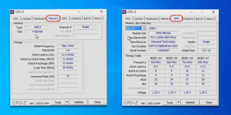The image size is (231, 115).
Task: Click the 4096 MBytes module size value
Action: click(163, 33)
